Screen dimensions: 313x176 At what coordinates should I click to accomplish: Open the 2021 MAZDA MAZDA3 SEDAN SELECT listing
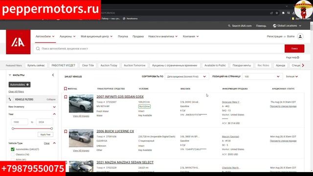125,162
